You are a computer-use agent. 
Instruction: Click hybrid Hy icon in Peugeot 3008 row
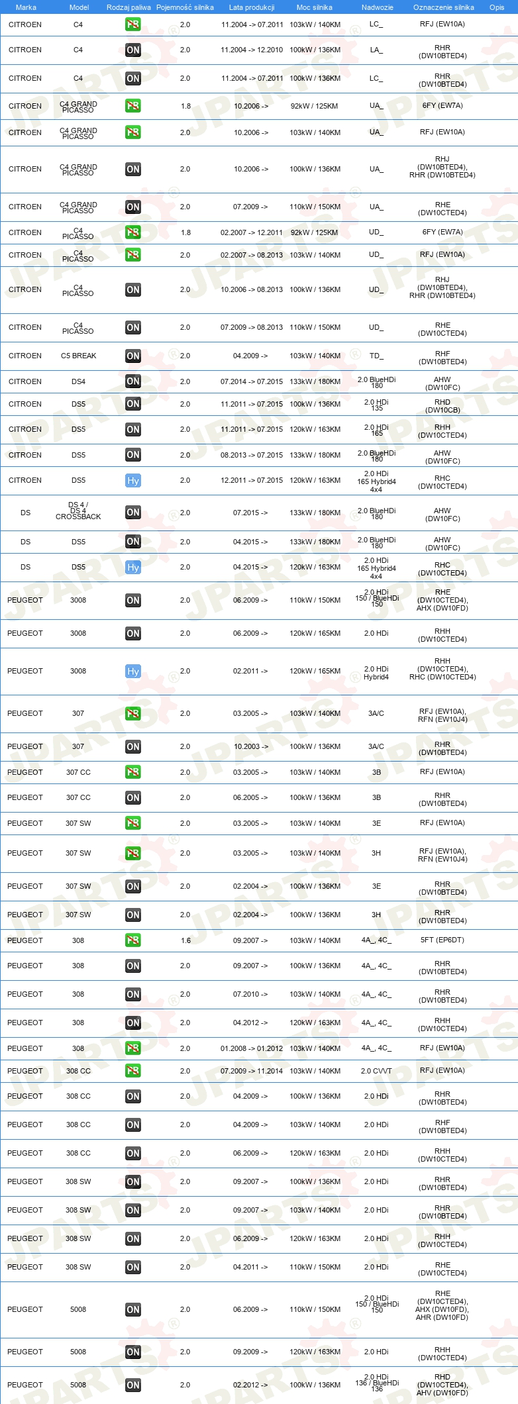(133, 672)
